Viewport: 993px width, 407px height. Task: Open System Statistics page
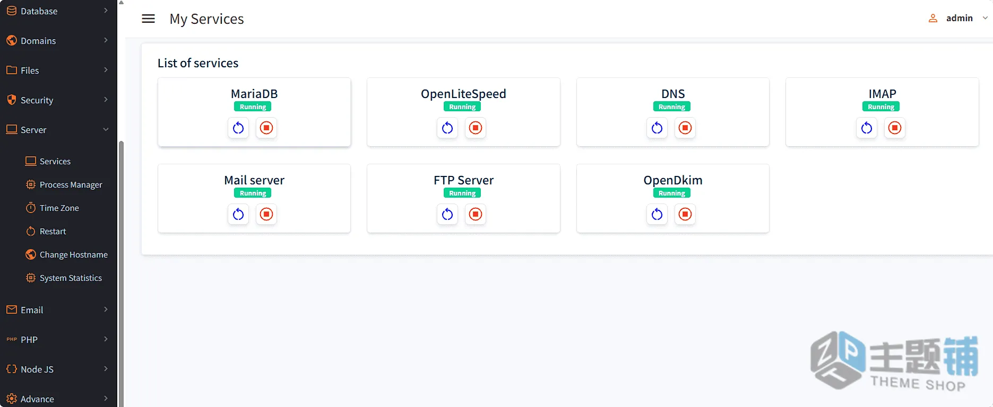pyautogui.click(x=71, y=278)
